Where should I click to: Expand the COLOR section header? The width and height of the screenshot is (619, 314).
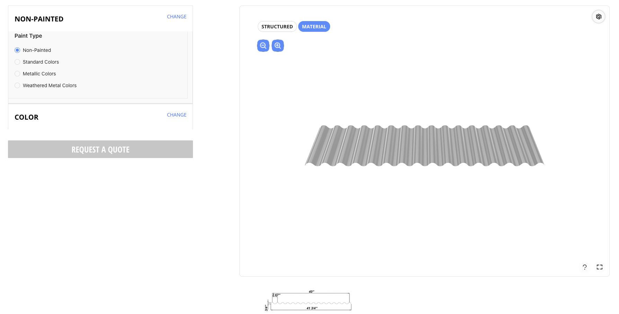(x=26, y=117)
